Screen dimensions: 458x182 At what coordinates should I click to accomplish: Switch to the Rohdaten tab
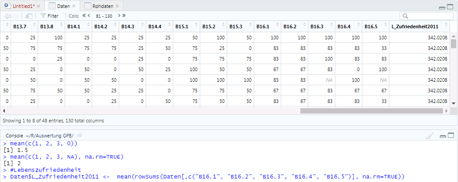[99, 6]
